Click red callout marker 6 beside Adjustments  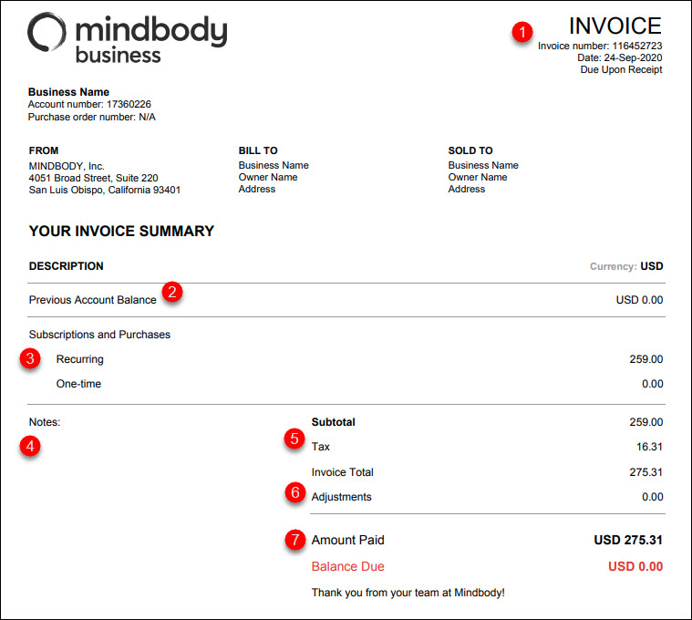click(x=294, y=492)
